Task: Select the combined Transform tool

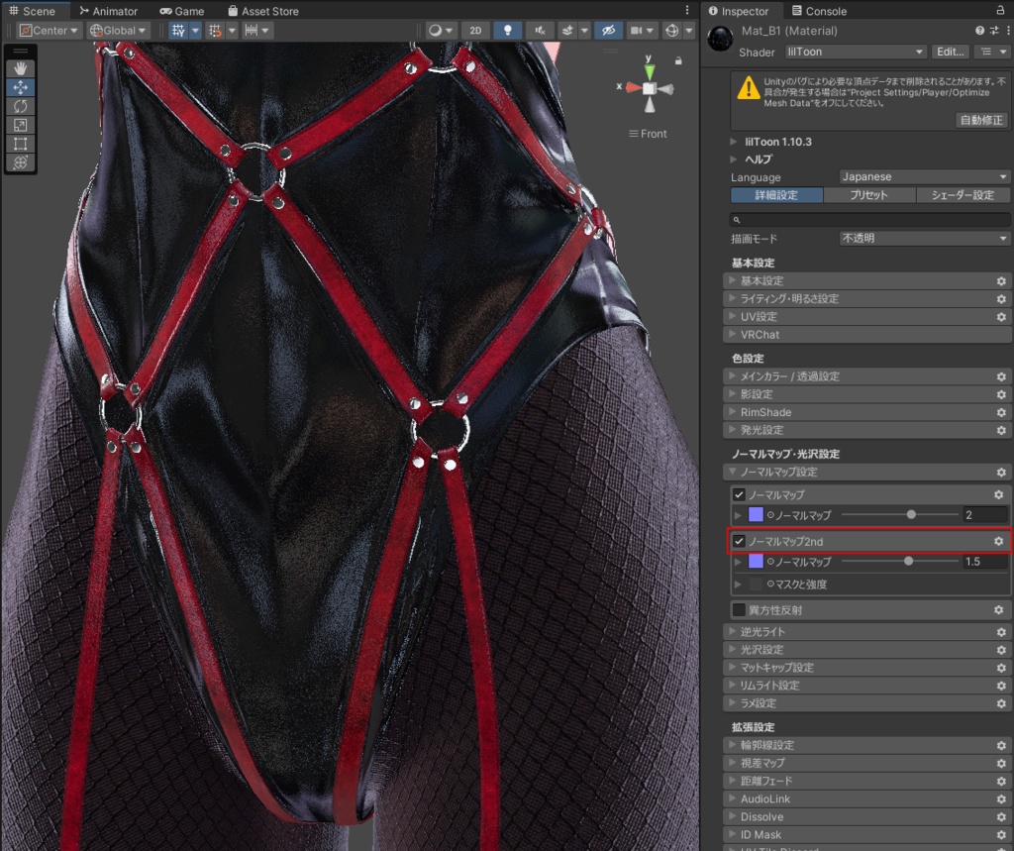Action: [x=20, y=162]
